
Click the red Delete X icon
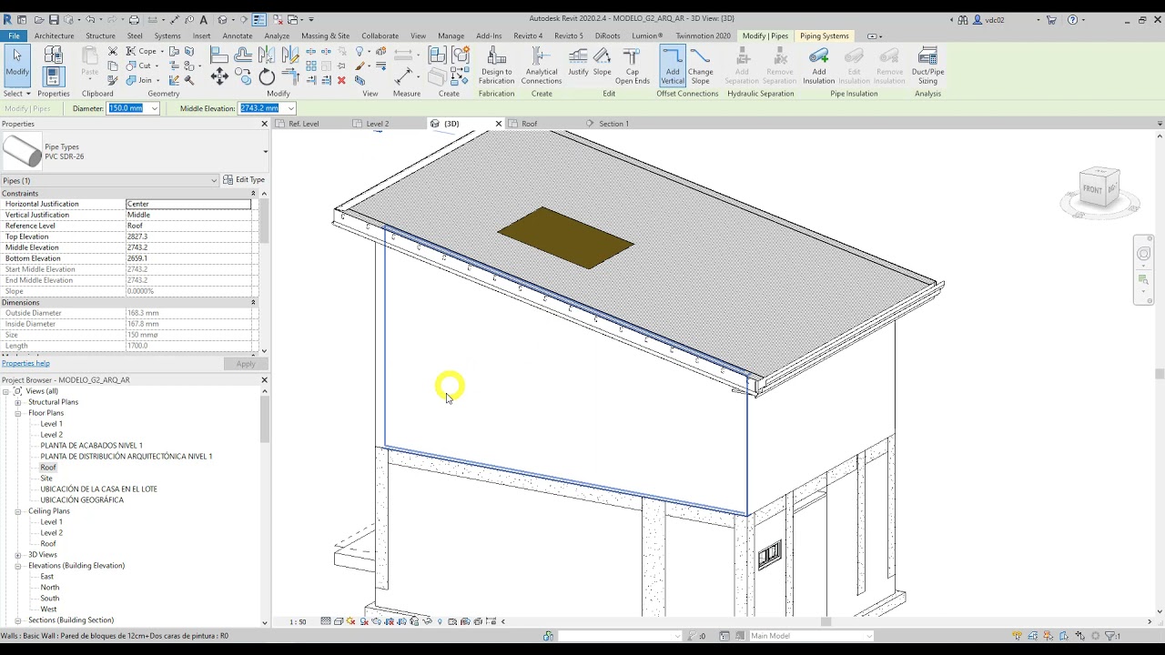click(x=341, y=80)
